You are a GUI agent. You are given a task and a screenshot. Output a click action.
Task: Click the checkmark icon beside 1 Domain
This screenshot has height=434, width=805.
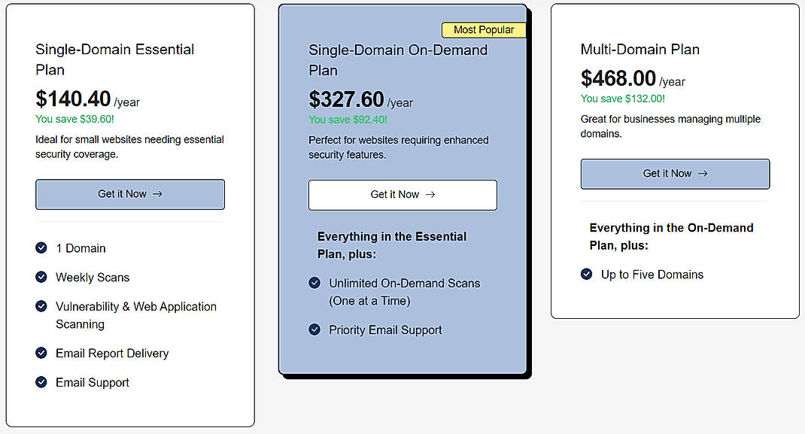[41, 247]
